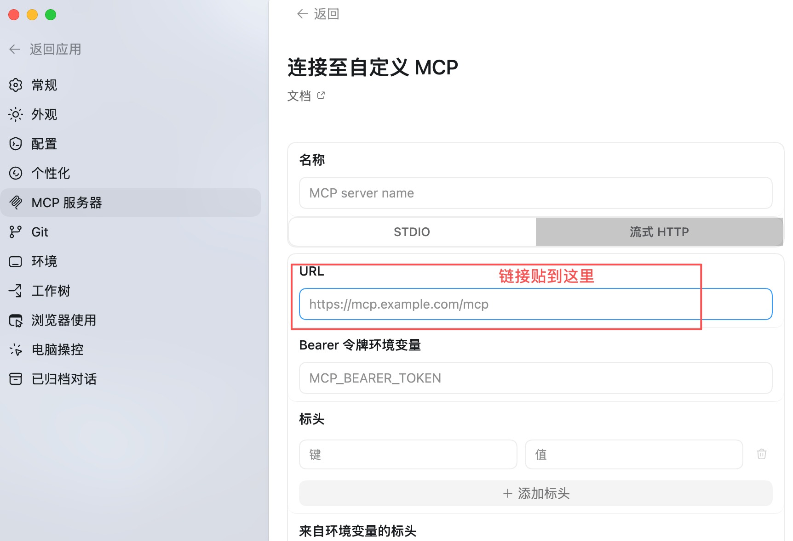Click the Personalization icon
Image resolution: width=793 pixels, height=541 pixels.
(16, 173)
